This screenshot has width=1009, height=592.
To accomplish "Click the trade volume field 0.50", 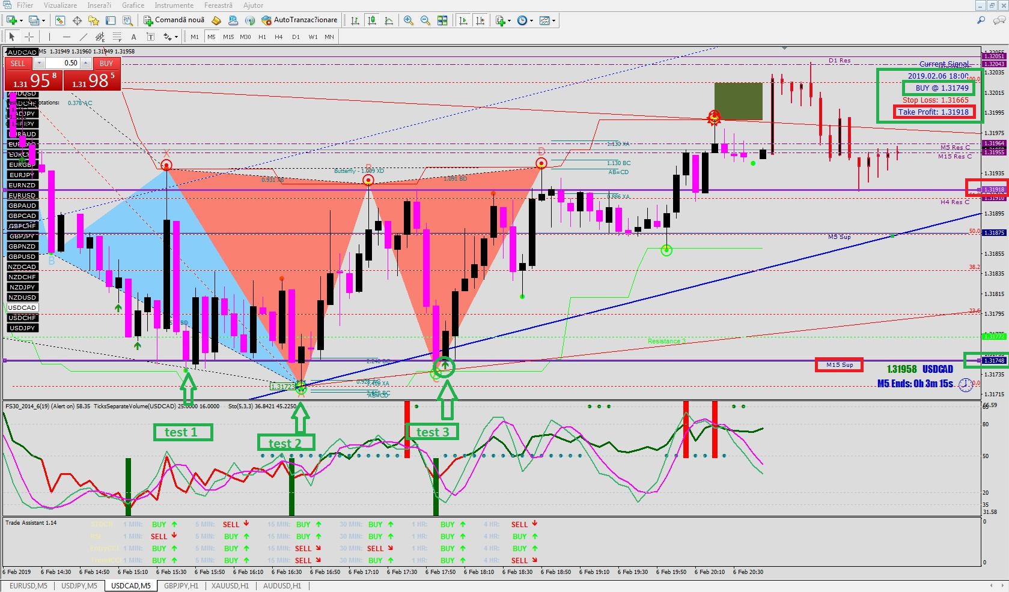I will click(63, 63).
